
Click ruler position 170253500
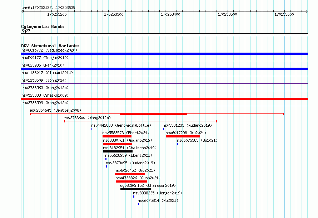(227, 14)
